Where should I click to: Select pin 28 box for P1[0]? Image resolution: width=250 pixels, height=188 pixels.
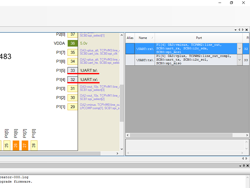(x=34, y=145)
